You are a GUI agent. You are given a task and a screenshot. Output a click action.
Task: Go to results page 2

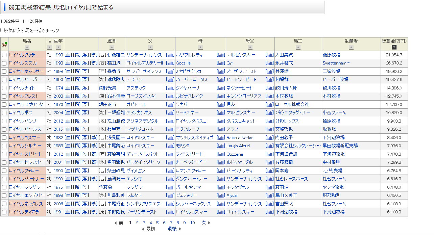(x=137, y=223)
